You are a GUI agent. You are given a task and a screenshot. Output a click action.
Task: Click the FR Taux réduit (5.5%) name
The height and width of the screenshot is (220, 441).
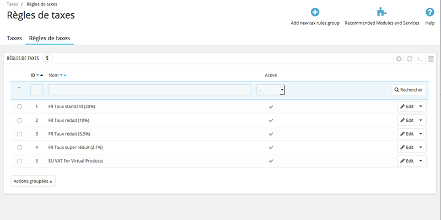click(69, 134)
